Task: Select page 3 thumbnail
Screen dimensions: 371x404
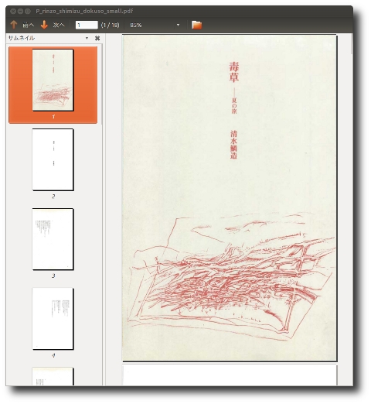Action: coord(53,239)
